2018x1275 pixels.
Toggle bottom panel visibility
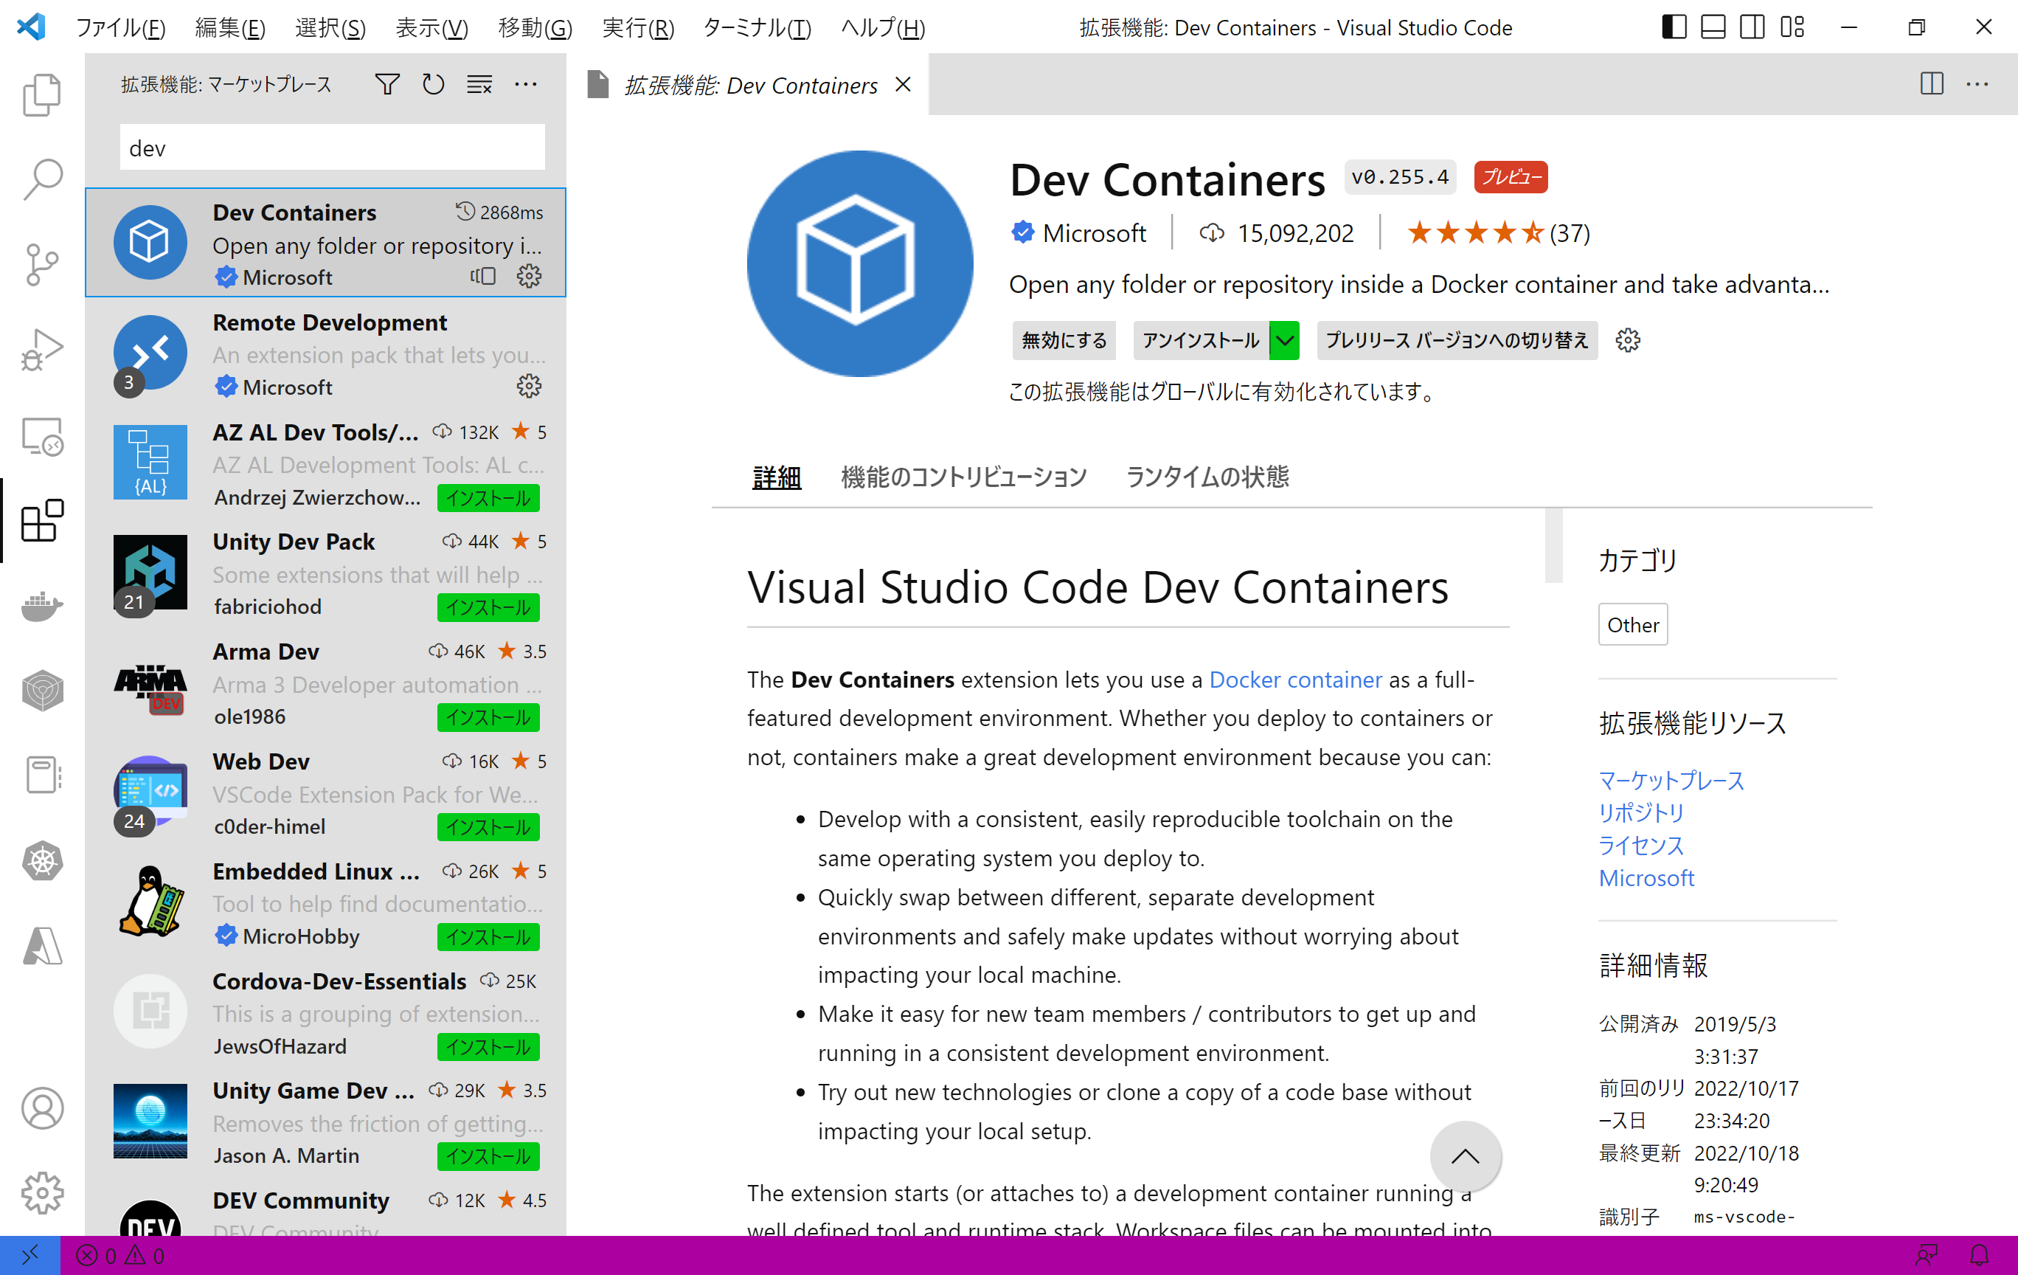1713,27
